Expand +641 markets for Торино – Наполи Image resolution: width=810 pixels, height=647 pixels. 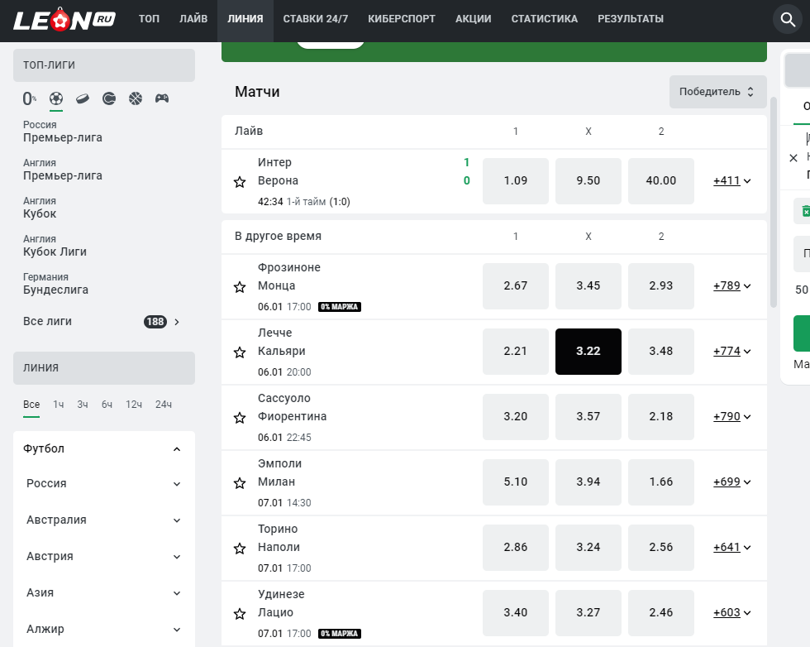pos(732,547)
